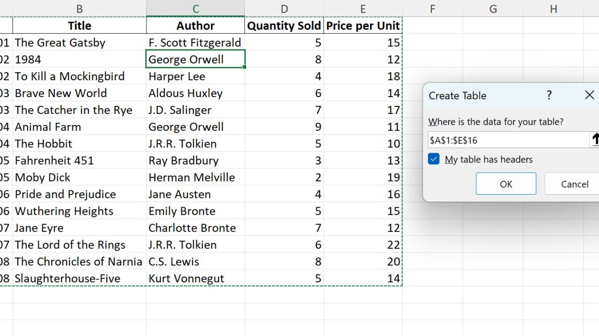Click the collapse dialog range selector icon
This screenshot has width=599, height=336.
pyautogui.click(x=595, y=140)
